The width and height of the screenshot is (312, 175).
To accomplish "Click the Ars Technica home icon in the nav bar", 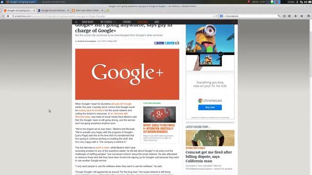I will point(76,22).
